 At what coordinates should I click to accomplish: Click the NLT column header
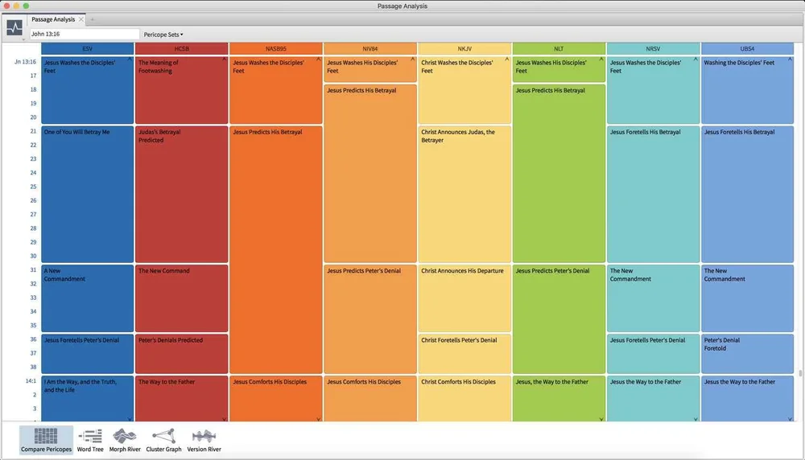pyautogui.click(x=559, y=49)
